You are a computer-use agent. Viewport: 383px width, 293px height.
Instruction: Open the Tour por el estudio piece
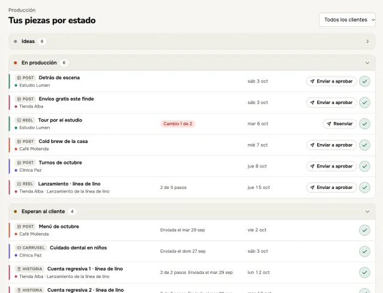coord(60,120)
